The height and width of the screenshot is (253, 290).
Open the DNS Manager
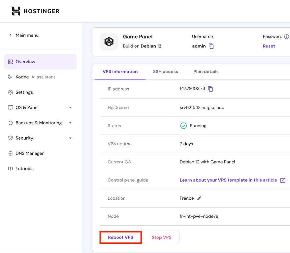click(x=30, y=153)
